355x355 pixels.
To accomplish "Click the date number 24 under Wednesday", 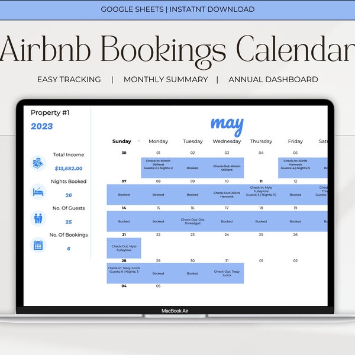I will pos(227,234).
